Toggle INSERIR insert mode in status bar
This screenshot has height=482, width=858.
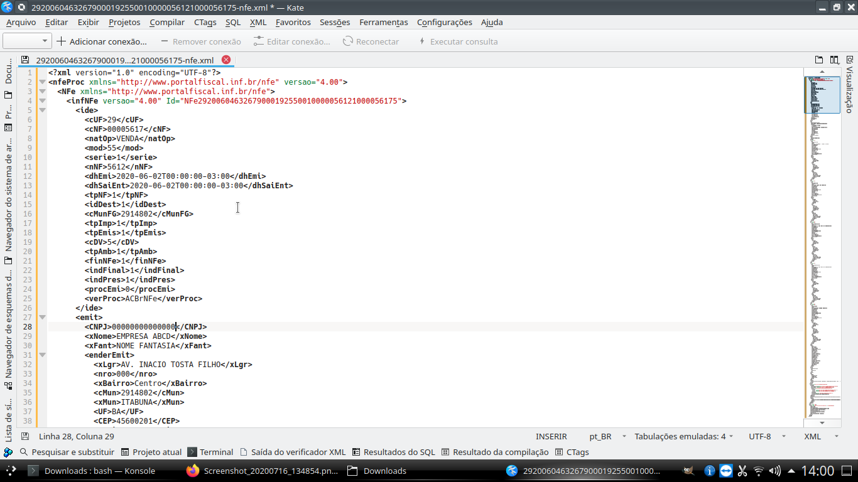(551, 436)
